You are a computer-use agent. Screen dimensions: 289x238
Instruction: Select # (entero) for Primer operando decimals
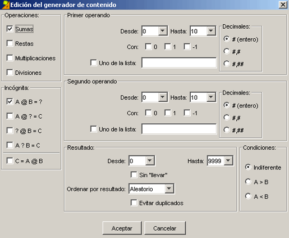[x=227, y=39]
